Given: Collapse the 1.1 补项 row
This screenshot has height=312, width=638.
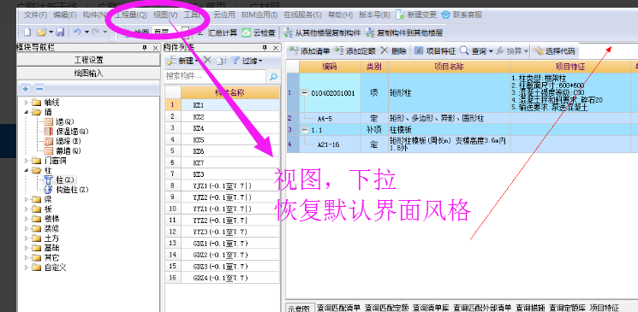Looking at the screenshot, I should pyautogui.click(x=304, y=130).
